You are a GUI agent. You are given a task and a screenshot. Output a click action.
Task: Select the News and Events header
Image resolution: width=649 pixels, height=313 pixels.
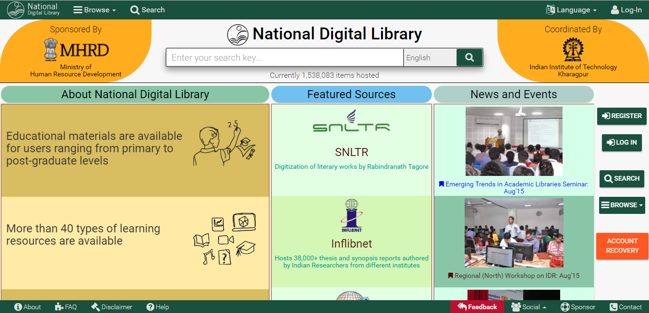pos(514,94)
